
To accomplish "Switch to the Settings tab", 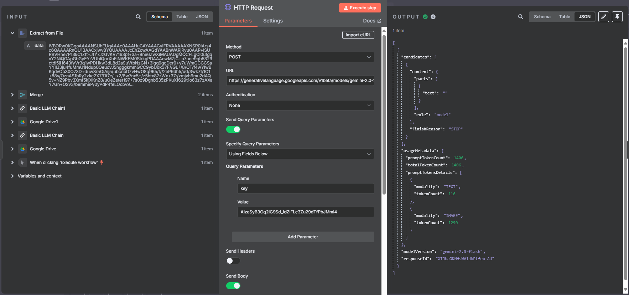I will [273, 21].
